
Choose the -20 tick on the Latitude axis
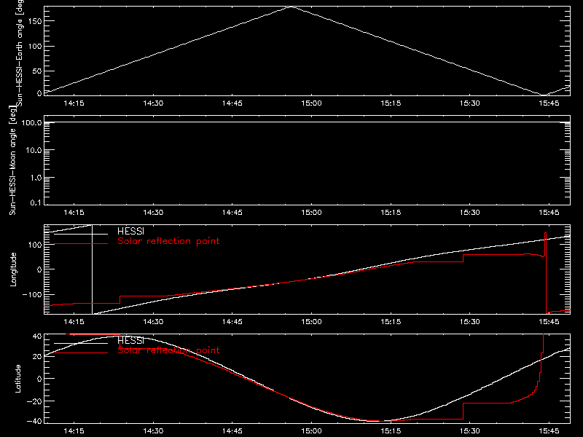point(34,401)
